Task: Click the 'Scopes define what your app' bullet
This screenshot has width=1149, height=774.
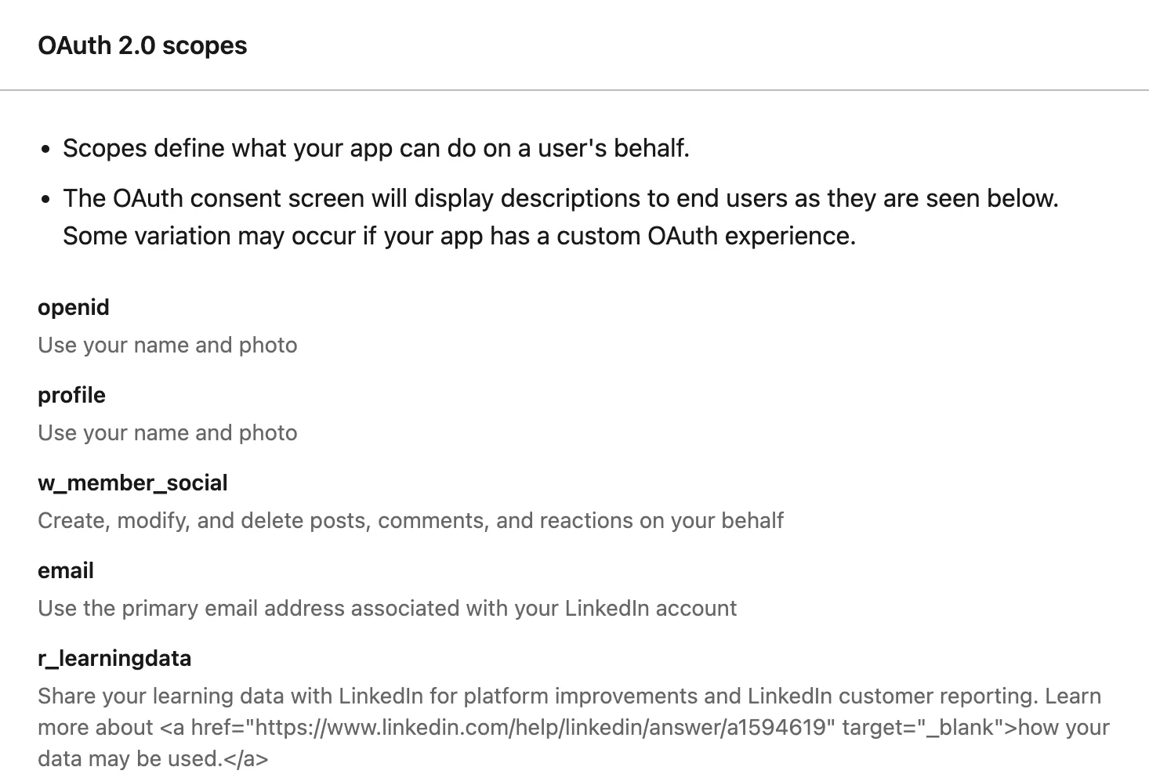Action: coord(376,148)
